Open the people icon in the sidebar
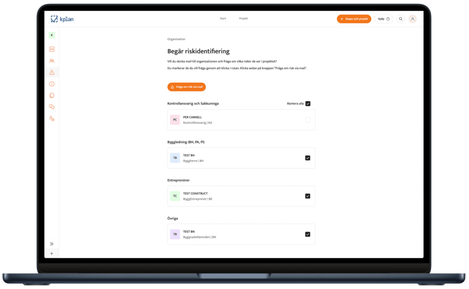Viewport: 469px width, 289px height. coord(52,61)
